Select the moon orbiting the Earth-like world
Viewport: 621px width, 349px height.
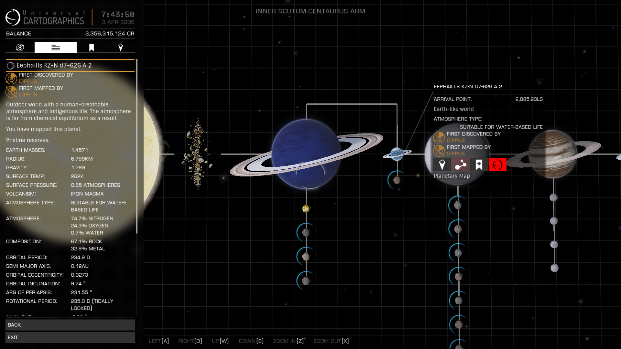[x=397, y=180]
